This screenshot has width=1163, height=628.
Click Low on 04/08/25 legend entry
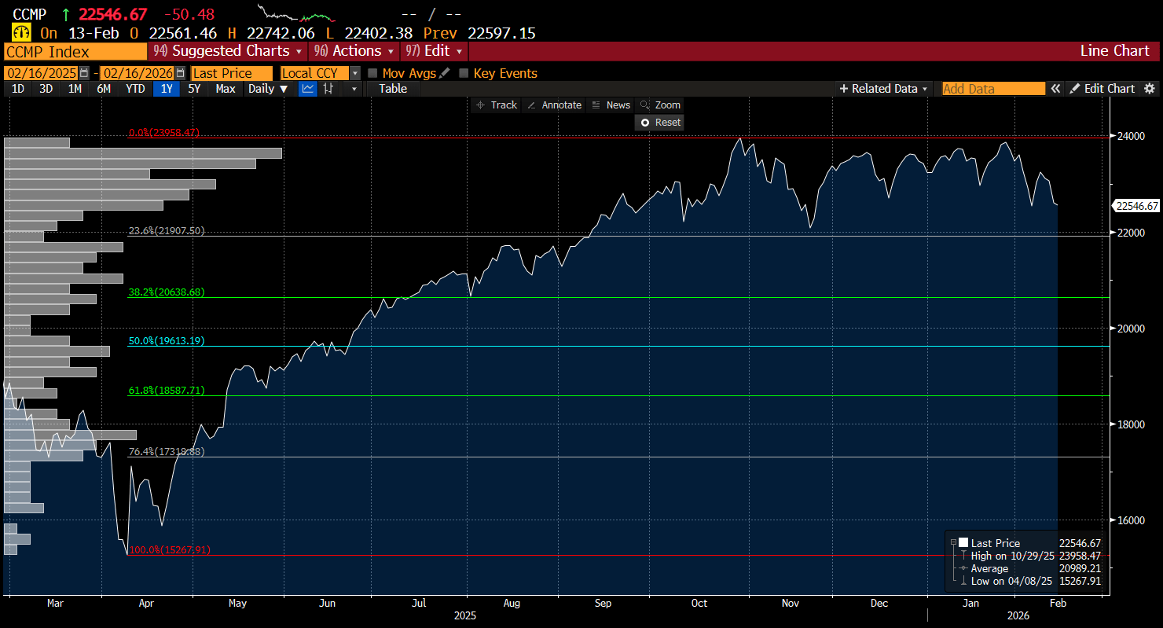[1012, 581]
